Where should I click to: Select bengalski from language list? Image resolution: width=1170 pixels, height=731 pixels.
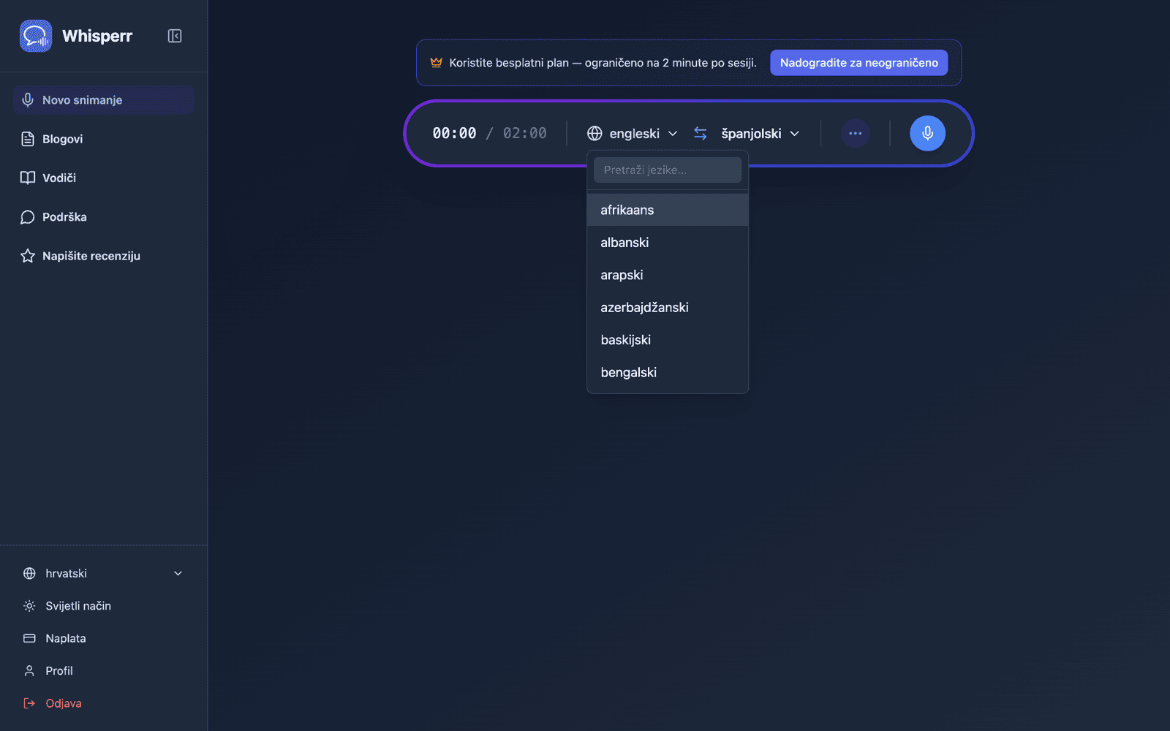tap(668, 372)
